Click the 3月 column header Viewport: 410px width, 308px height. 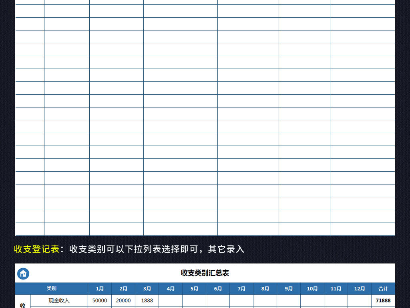pyautogui.click(x=147, y=289)
